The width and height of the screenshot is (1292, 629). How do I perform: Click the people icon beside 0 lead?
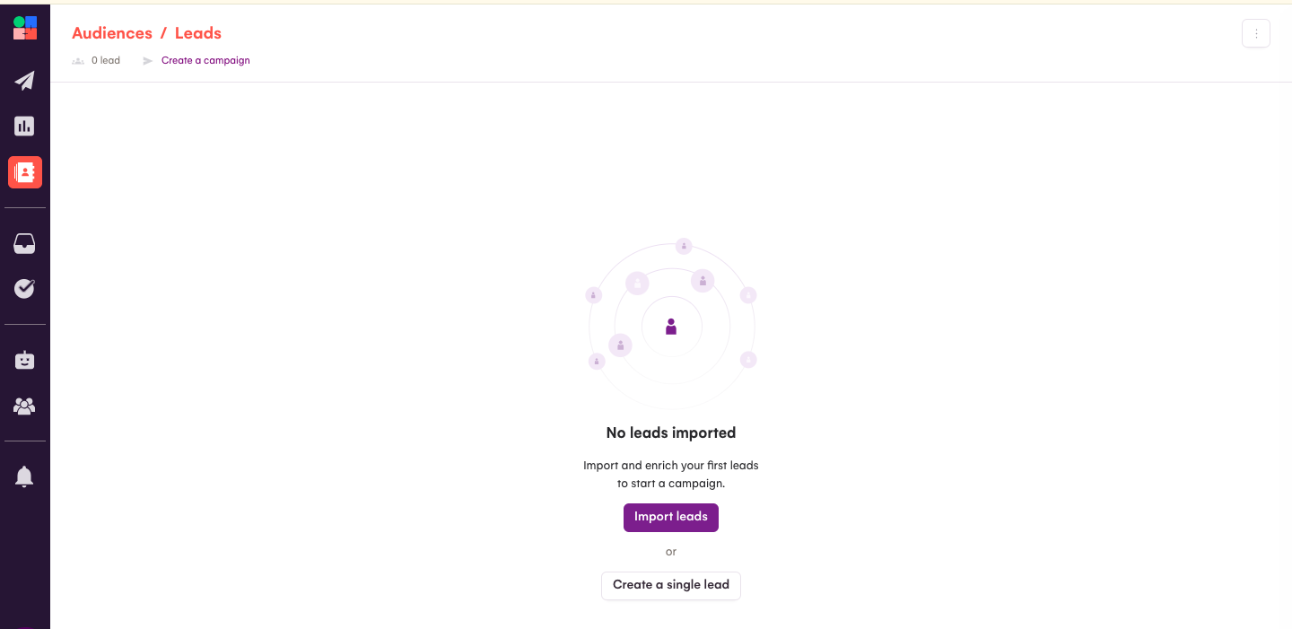78,61
